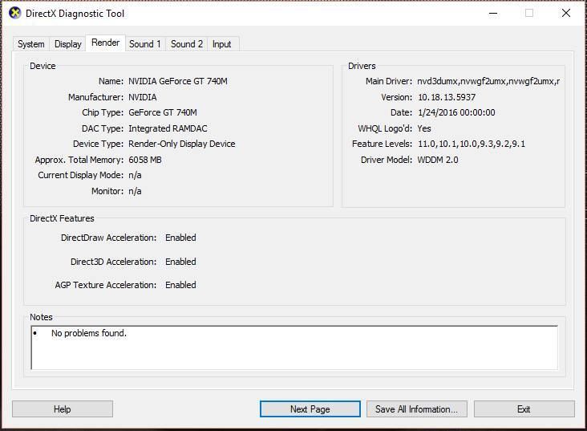Click the Next Page button
The width and height of the screenshot is (587, 431).
[310, 409]
